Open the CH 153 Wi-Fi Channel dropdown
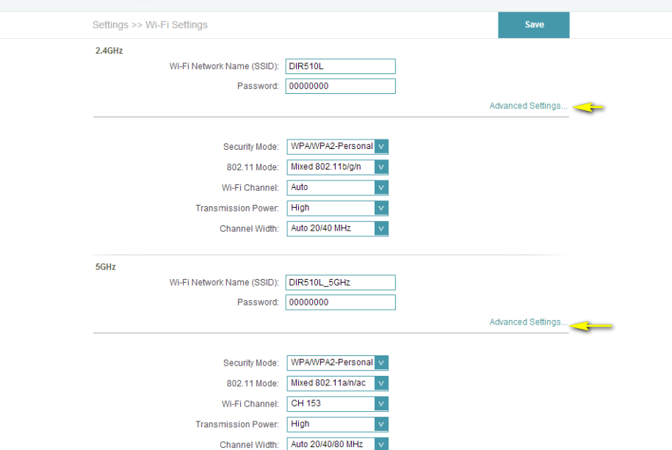 click(x=337, y=404)
